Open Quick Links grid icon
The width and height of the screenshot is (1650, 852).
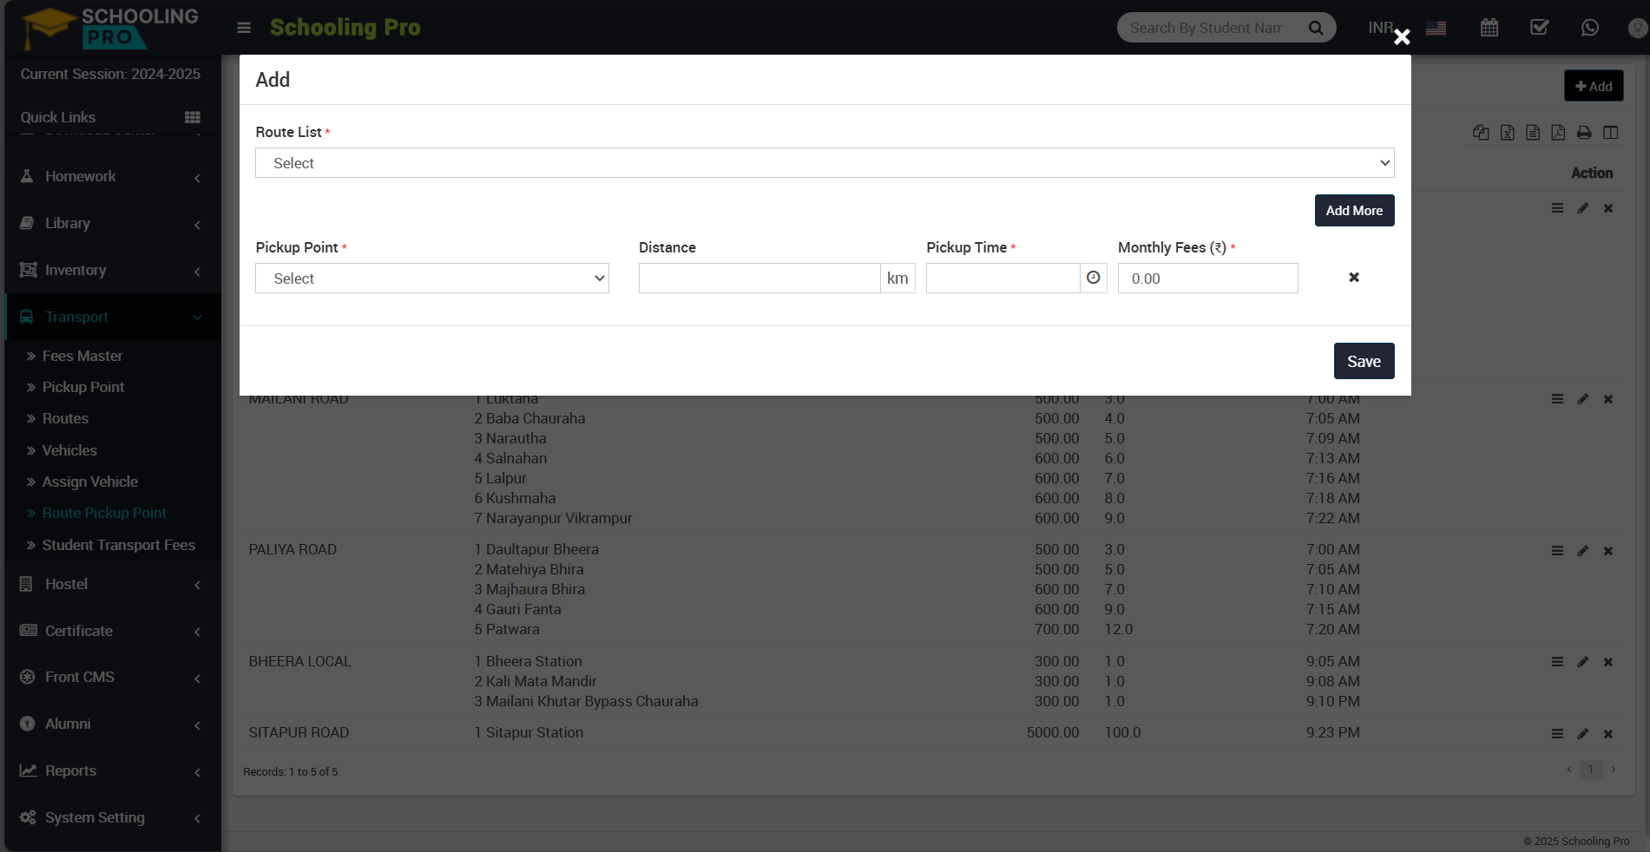click(x=193, y=117)
